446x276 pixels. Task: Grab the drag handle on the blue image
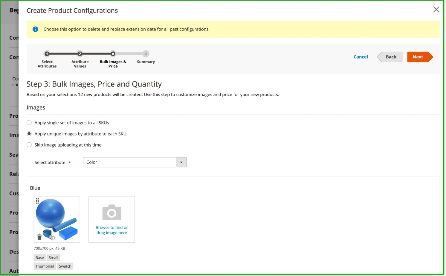pos(37,201)
